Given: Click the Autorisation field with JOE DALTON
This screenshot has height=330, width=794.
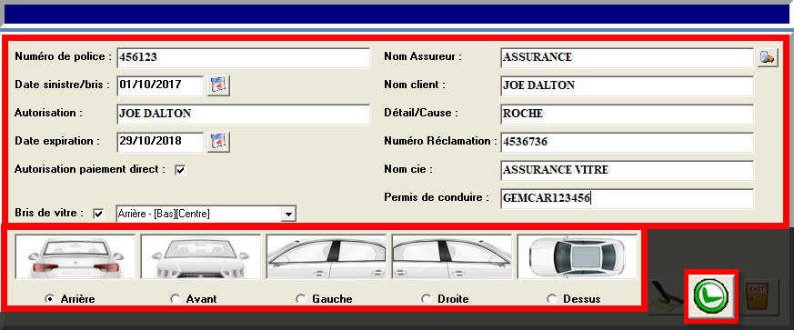Looking at the screenshot, I should (244, 114).
